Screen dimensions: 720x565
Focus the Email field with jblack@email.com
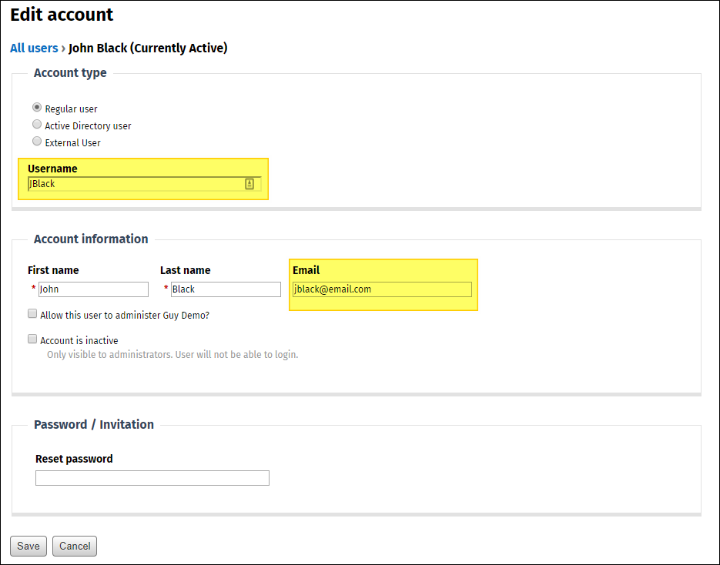point(382,289)
